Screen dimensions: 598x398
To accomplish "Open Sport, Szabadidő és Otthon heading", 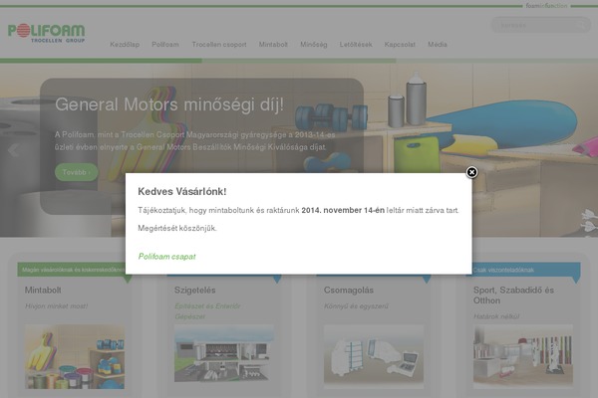I will (x=513, y=296).
